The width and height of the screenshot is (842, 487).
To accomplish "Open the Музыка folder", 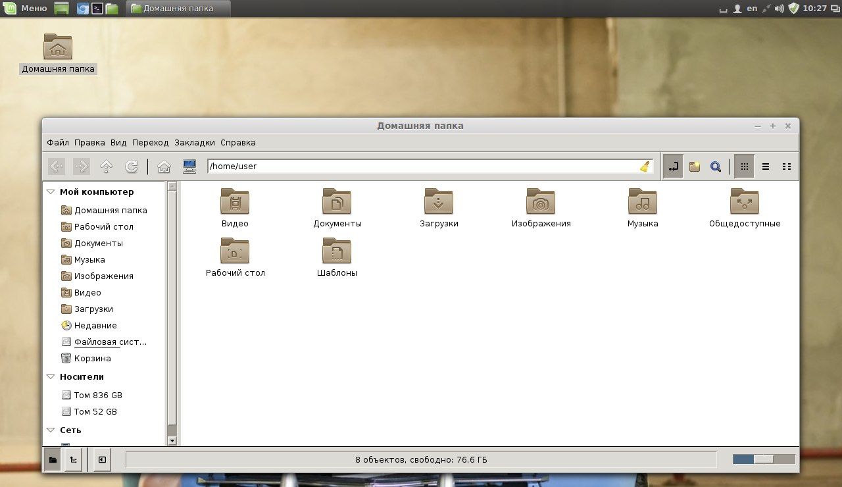I will [643, 208].
